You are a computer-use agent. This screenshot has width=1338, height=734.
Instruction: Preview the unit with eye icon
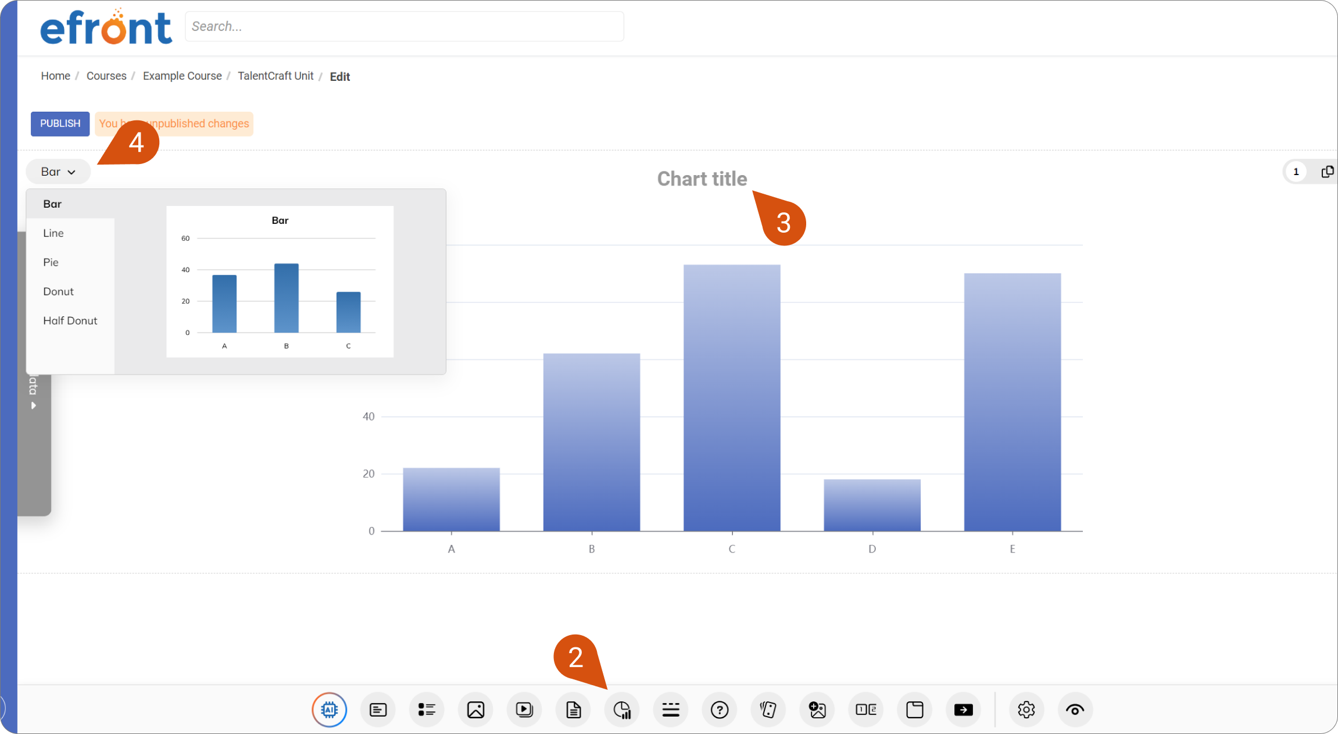[x=1075, y=710]
